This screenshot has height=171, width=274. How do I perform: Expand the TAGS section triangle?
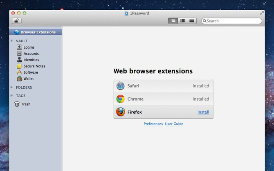click(12, 95)
